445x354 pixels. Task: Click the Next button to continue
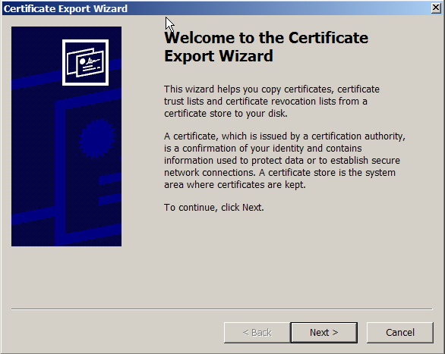tap(323, 333)
